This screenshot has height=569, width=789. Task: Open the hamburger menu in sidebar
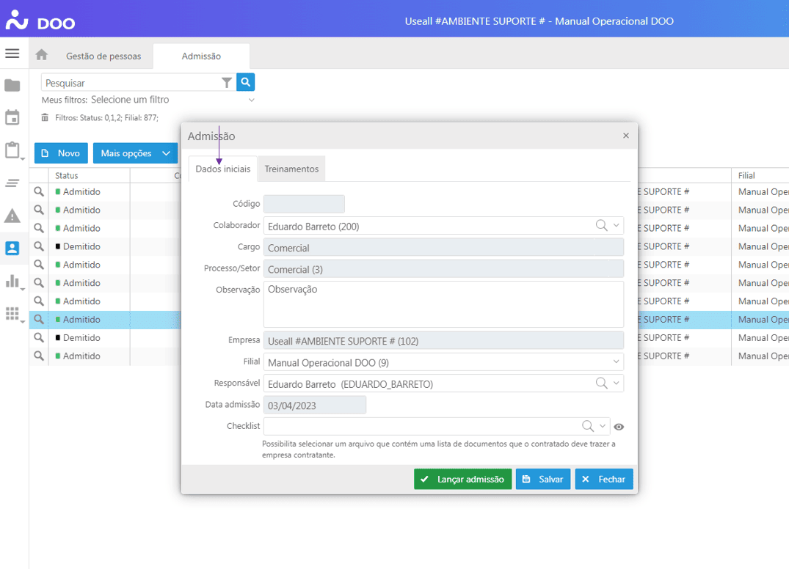pyautogui.click(x=12, y=54)
